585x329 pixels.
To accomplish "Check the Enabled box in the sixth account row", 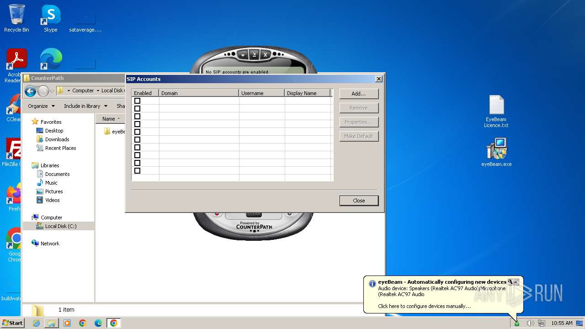I will pos(137,139).
